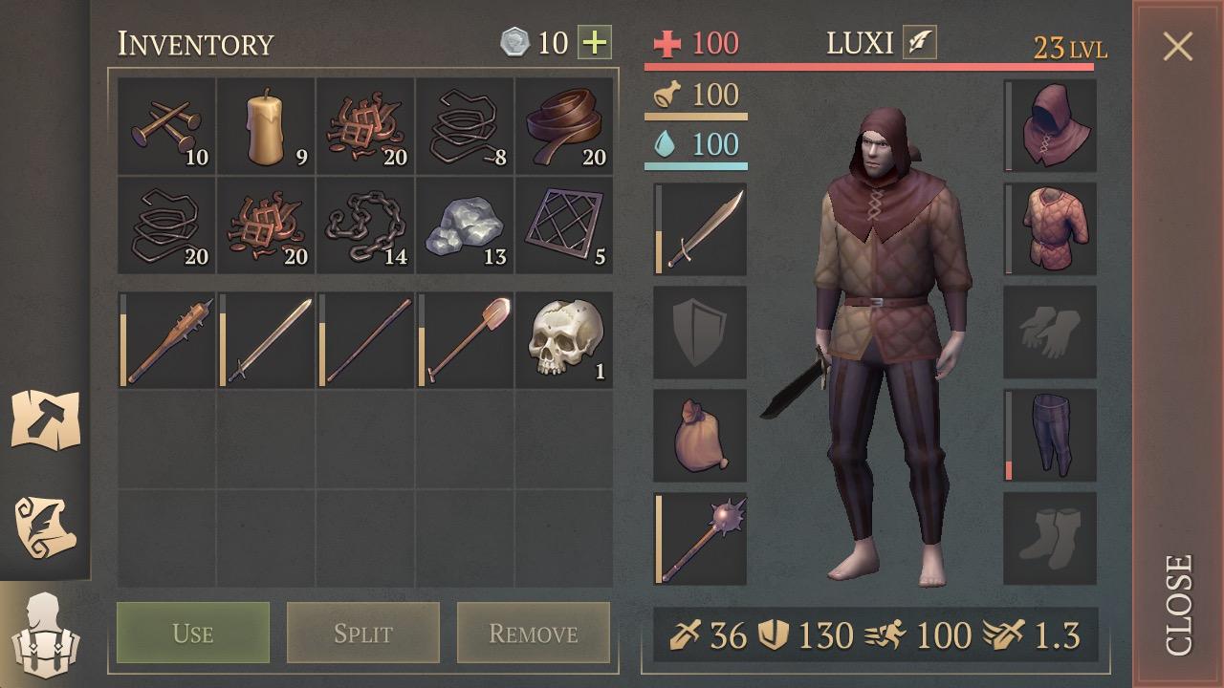This screenshot has width=1224, height=688.
Task: Select the spiked club in inventory
Action: tap(166, 339)
